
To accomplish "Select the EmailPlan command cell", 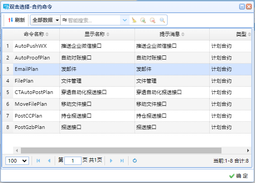I will click(36, 69).
